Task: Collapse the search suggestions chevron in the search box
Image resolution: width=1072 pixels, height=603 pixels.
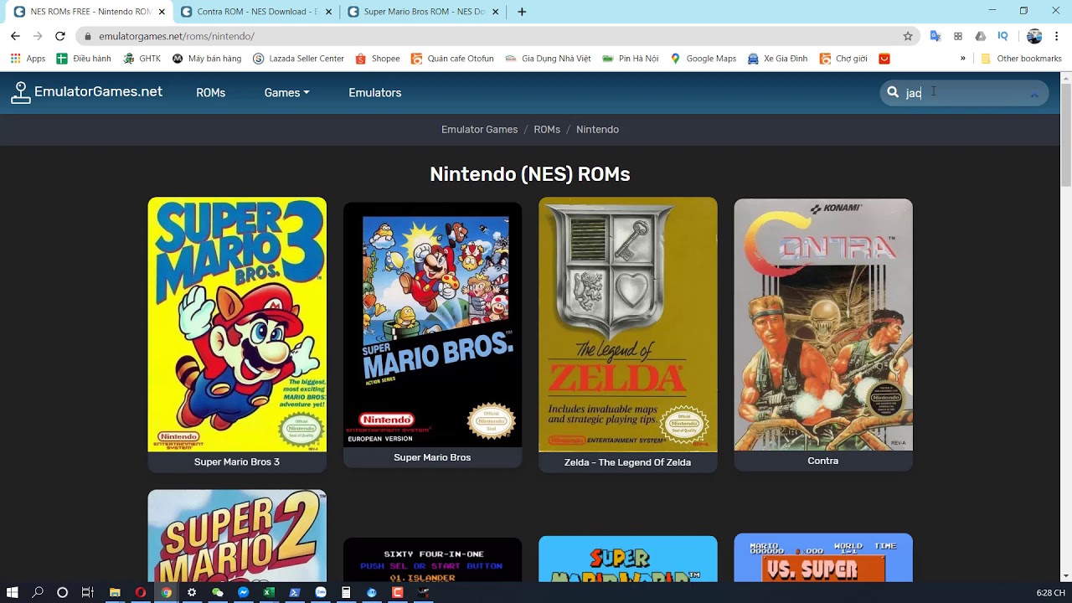Action: pos(1034,93)
